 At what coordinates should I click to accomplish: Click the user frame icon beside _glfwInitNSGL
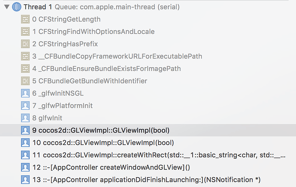[x=26, y=93]
